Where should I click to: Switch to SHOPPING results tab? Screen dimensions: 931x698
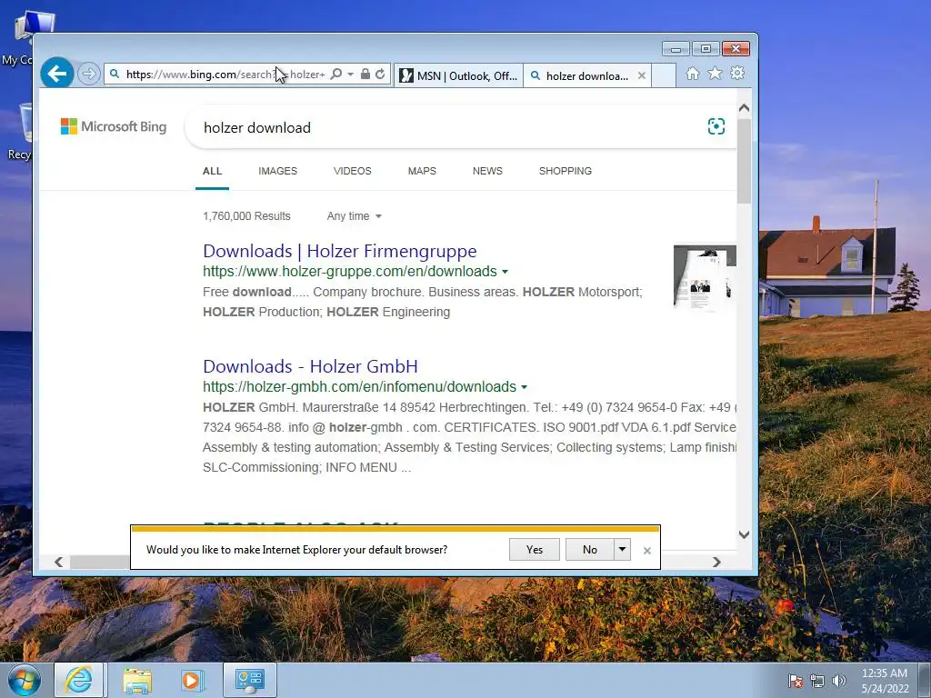(x=566, y=171)
